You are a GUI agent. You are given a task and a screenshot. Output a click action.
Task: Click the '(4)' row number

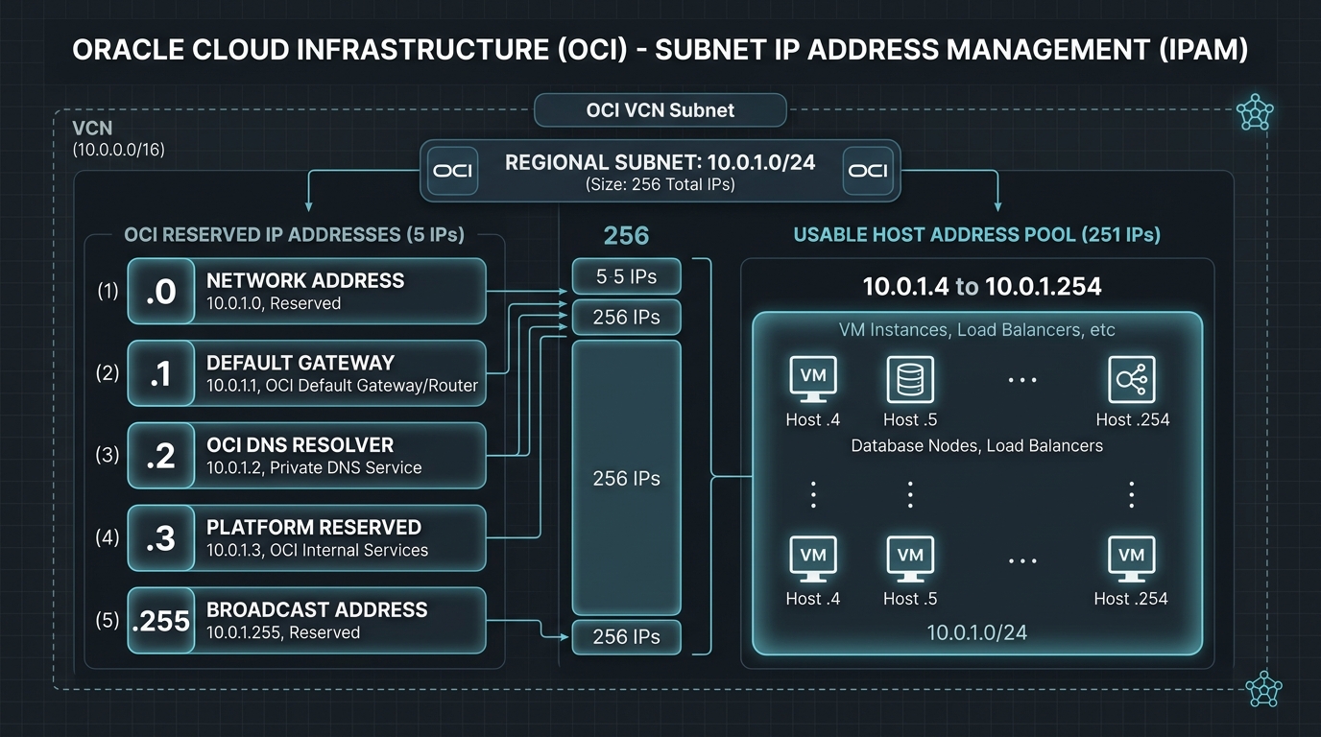point(108,538)
